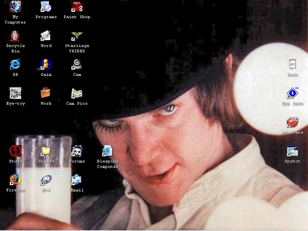Launch the Spybot shortcut icon
The width and height of the screenshot is (308, 231).
[293, 151]
